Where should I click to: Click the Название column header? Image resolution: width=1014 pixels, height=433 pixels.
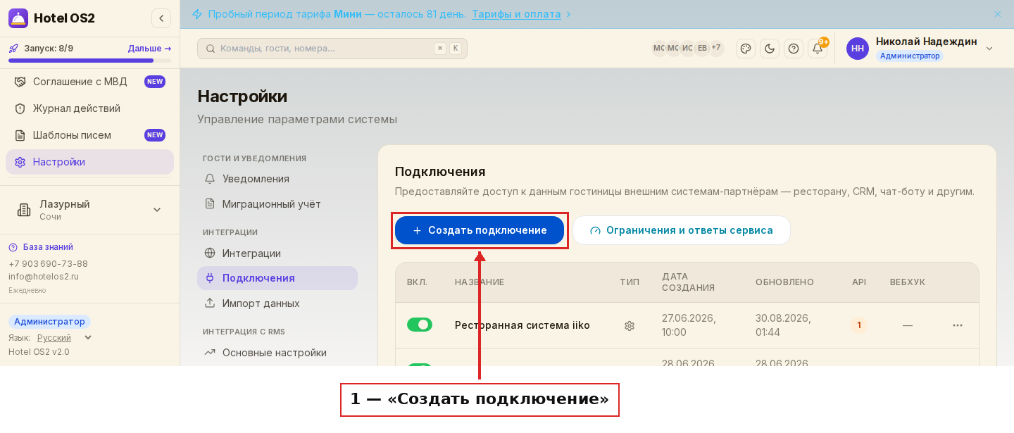[480, 282]
